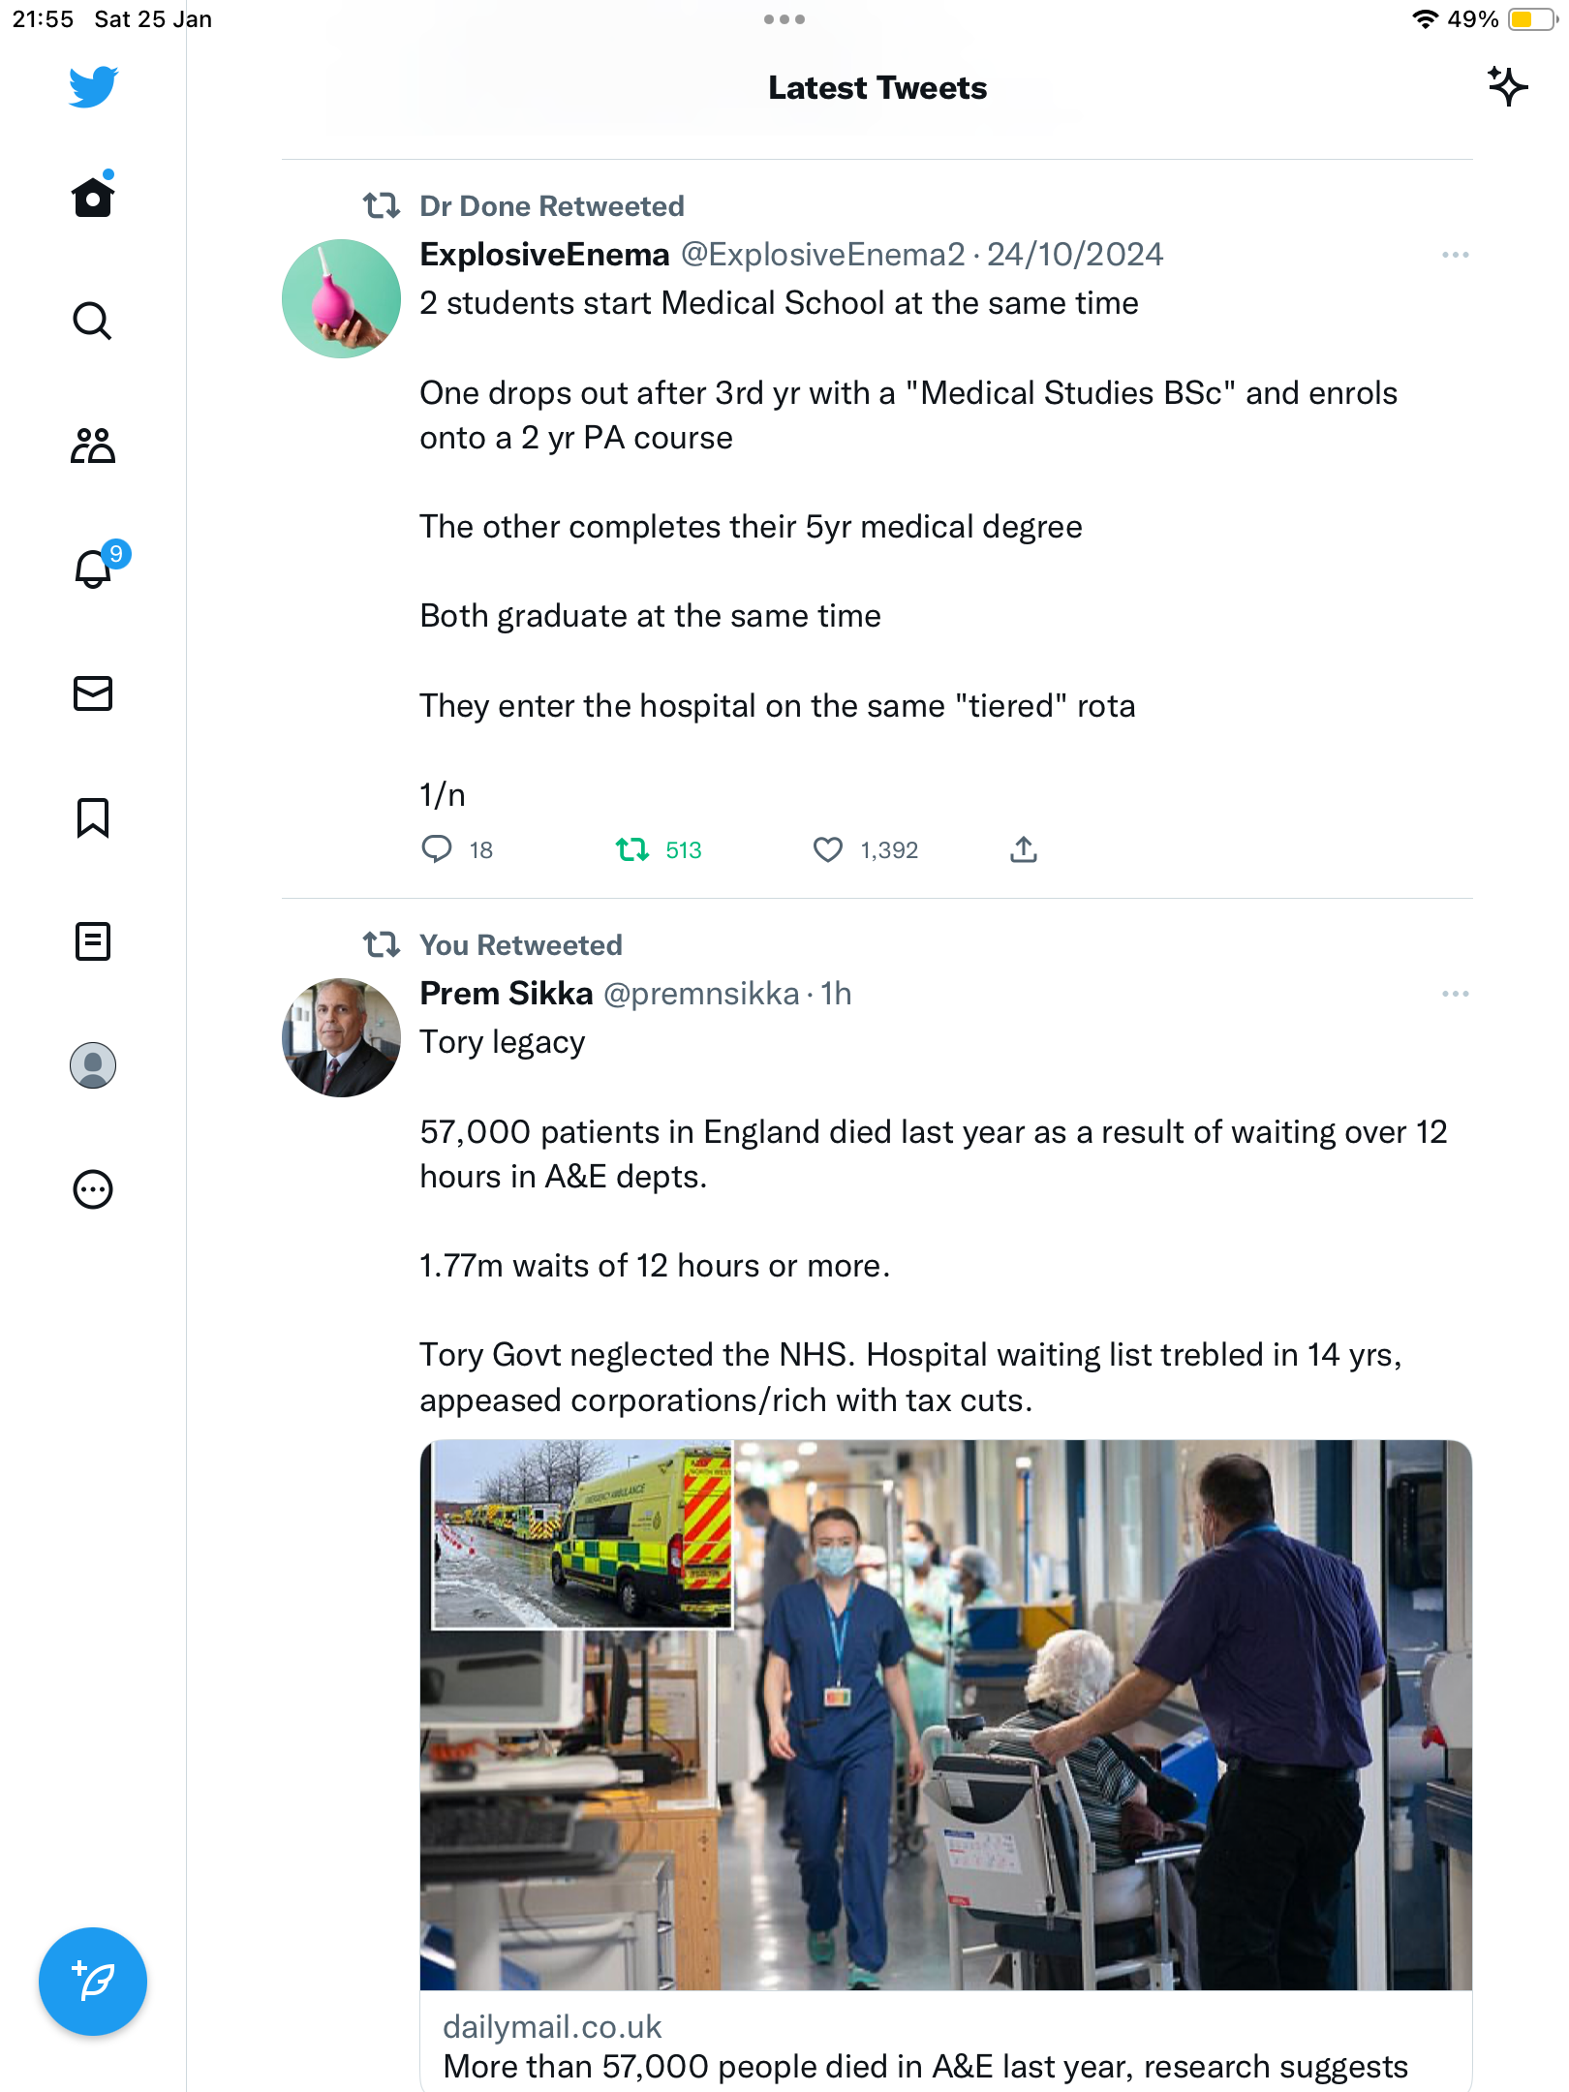The image size is (1569, 2092).
Task: Open Prem Sikka's profile name
Action: (x=507, y=994)
